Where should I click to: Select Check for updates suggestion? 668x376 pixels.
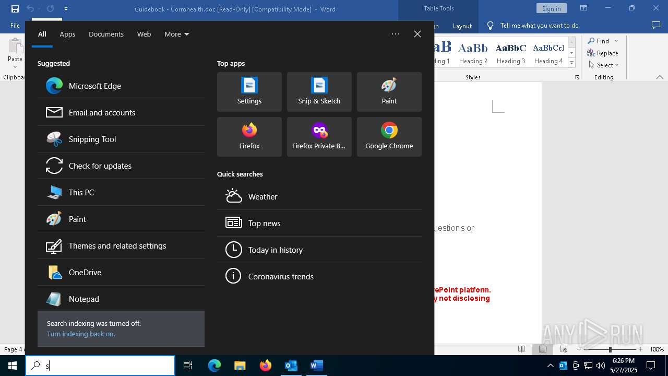(x=121, y=166)
